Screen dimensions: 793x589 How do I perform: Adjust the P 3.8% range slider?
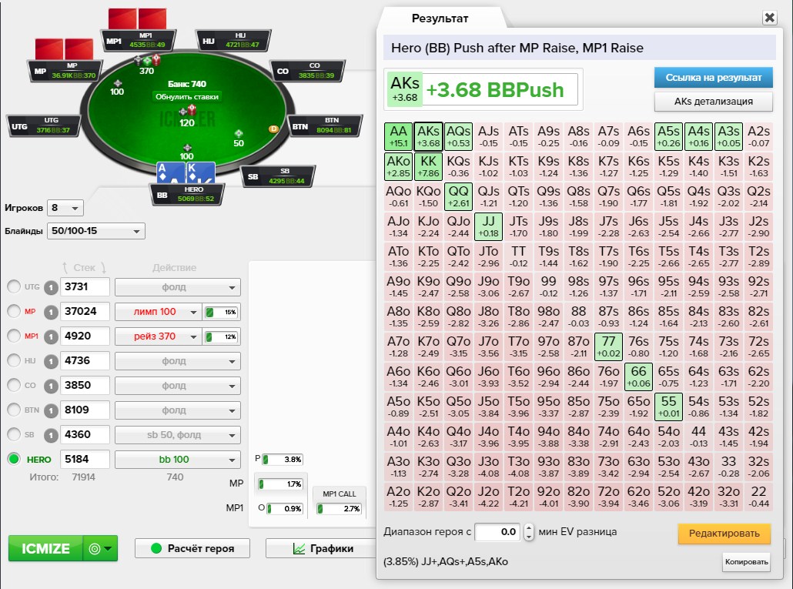[283, 460]
